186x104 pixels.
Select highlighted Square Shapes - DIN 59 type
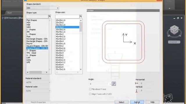tap(37, 48)
